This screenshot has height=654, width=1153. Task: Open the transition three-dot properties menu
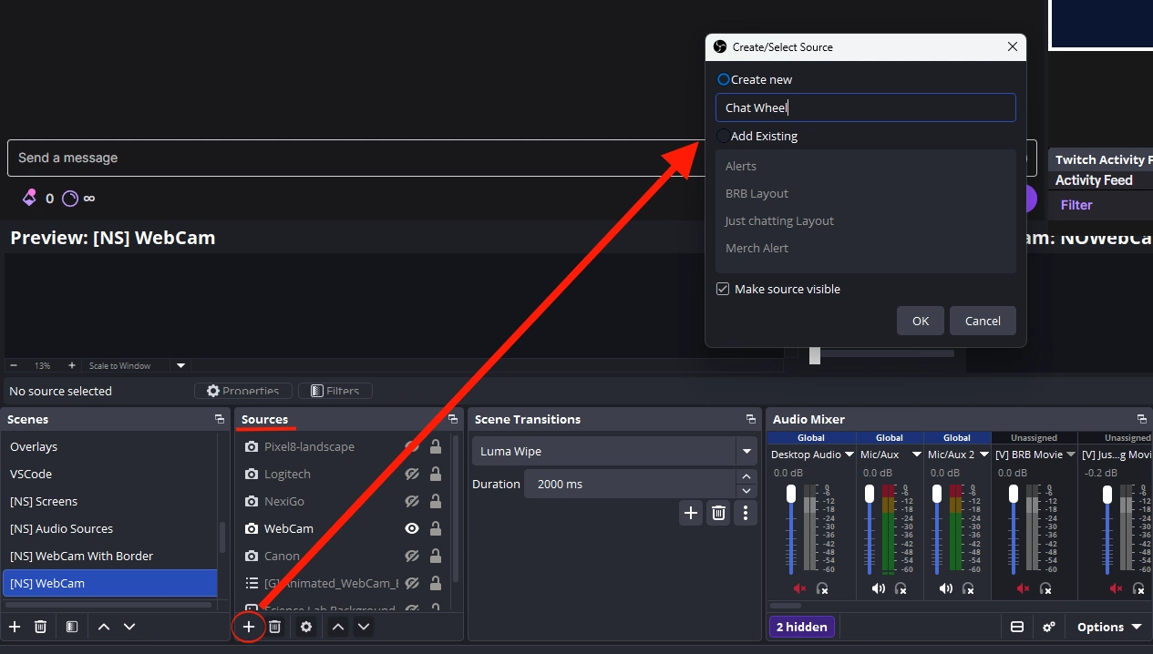(746, 513)
